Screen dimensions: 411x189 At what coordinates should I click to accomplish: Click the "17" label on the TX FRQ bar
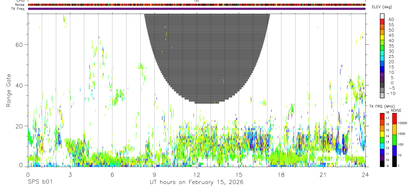pos(387,118)
